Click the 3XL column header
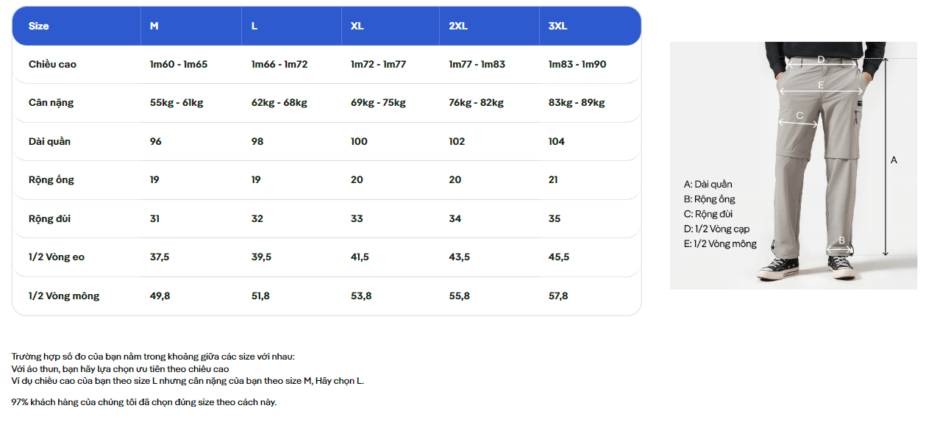937x425 pixels. click(557, 26)
